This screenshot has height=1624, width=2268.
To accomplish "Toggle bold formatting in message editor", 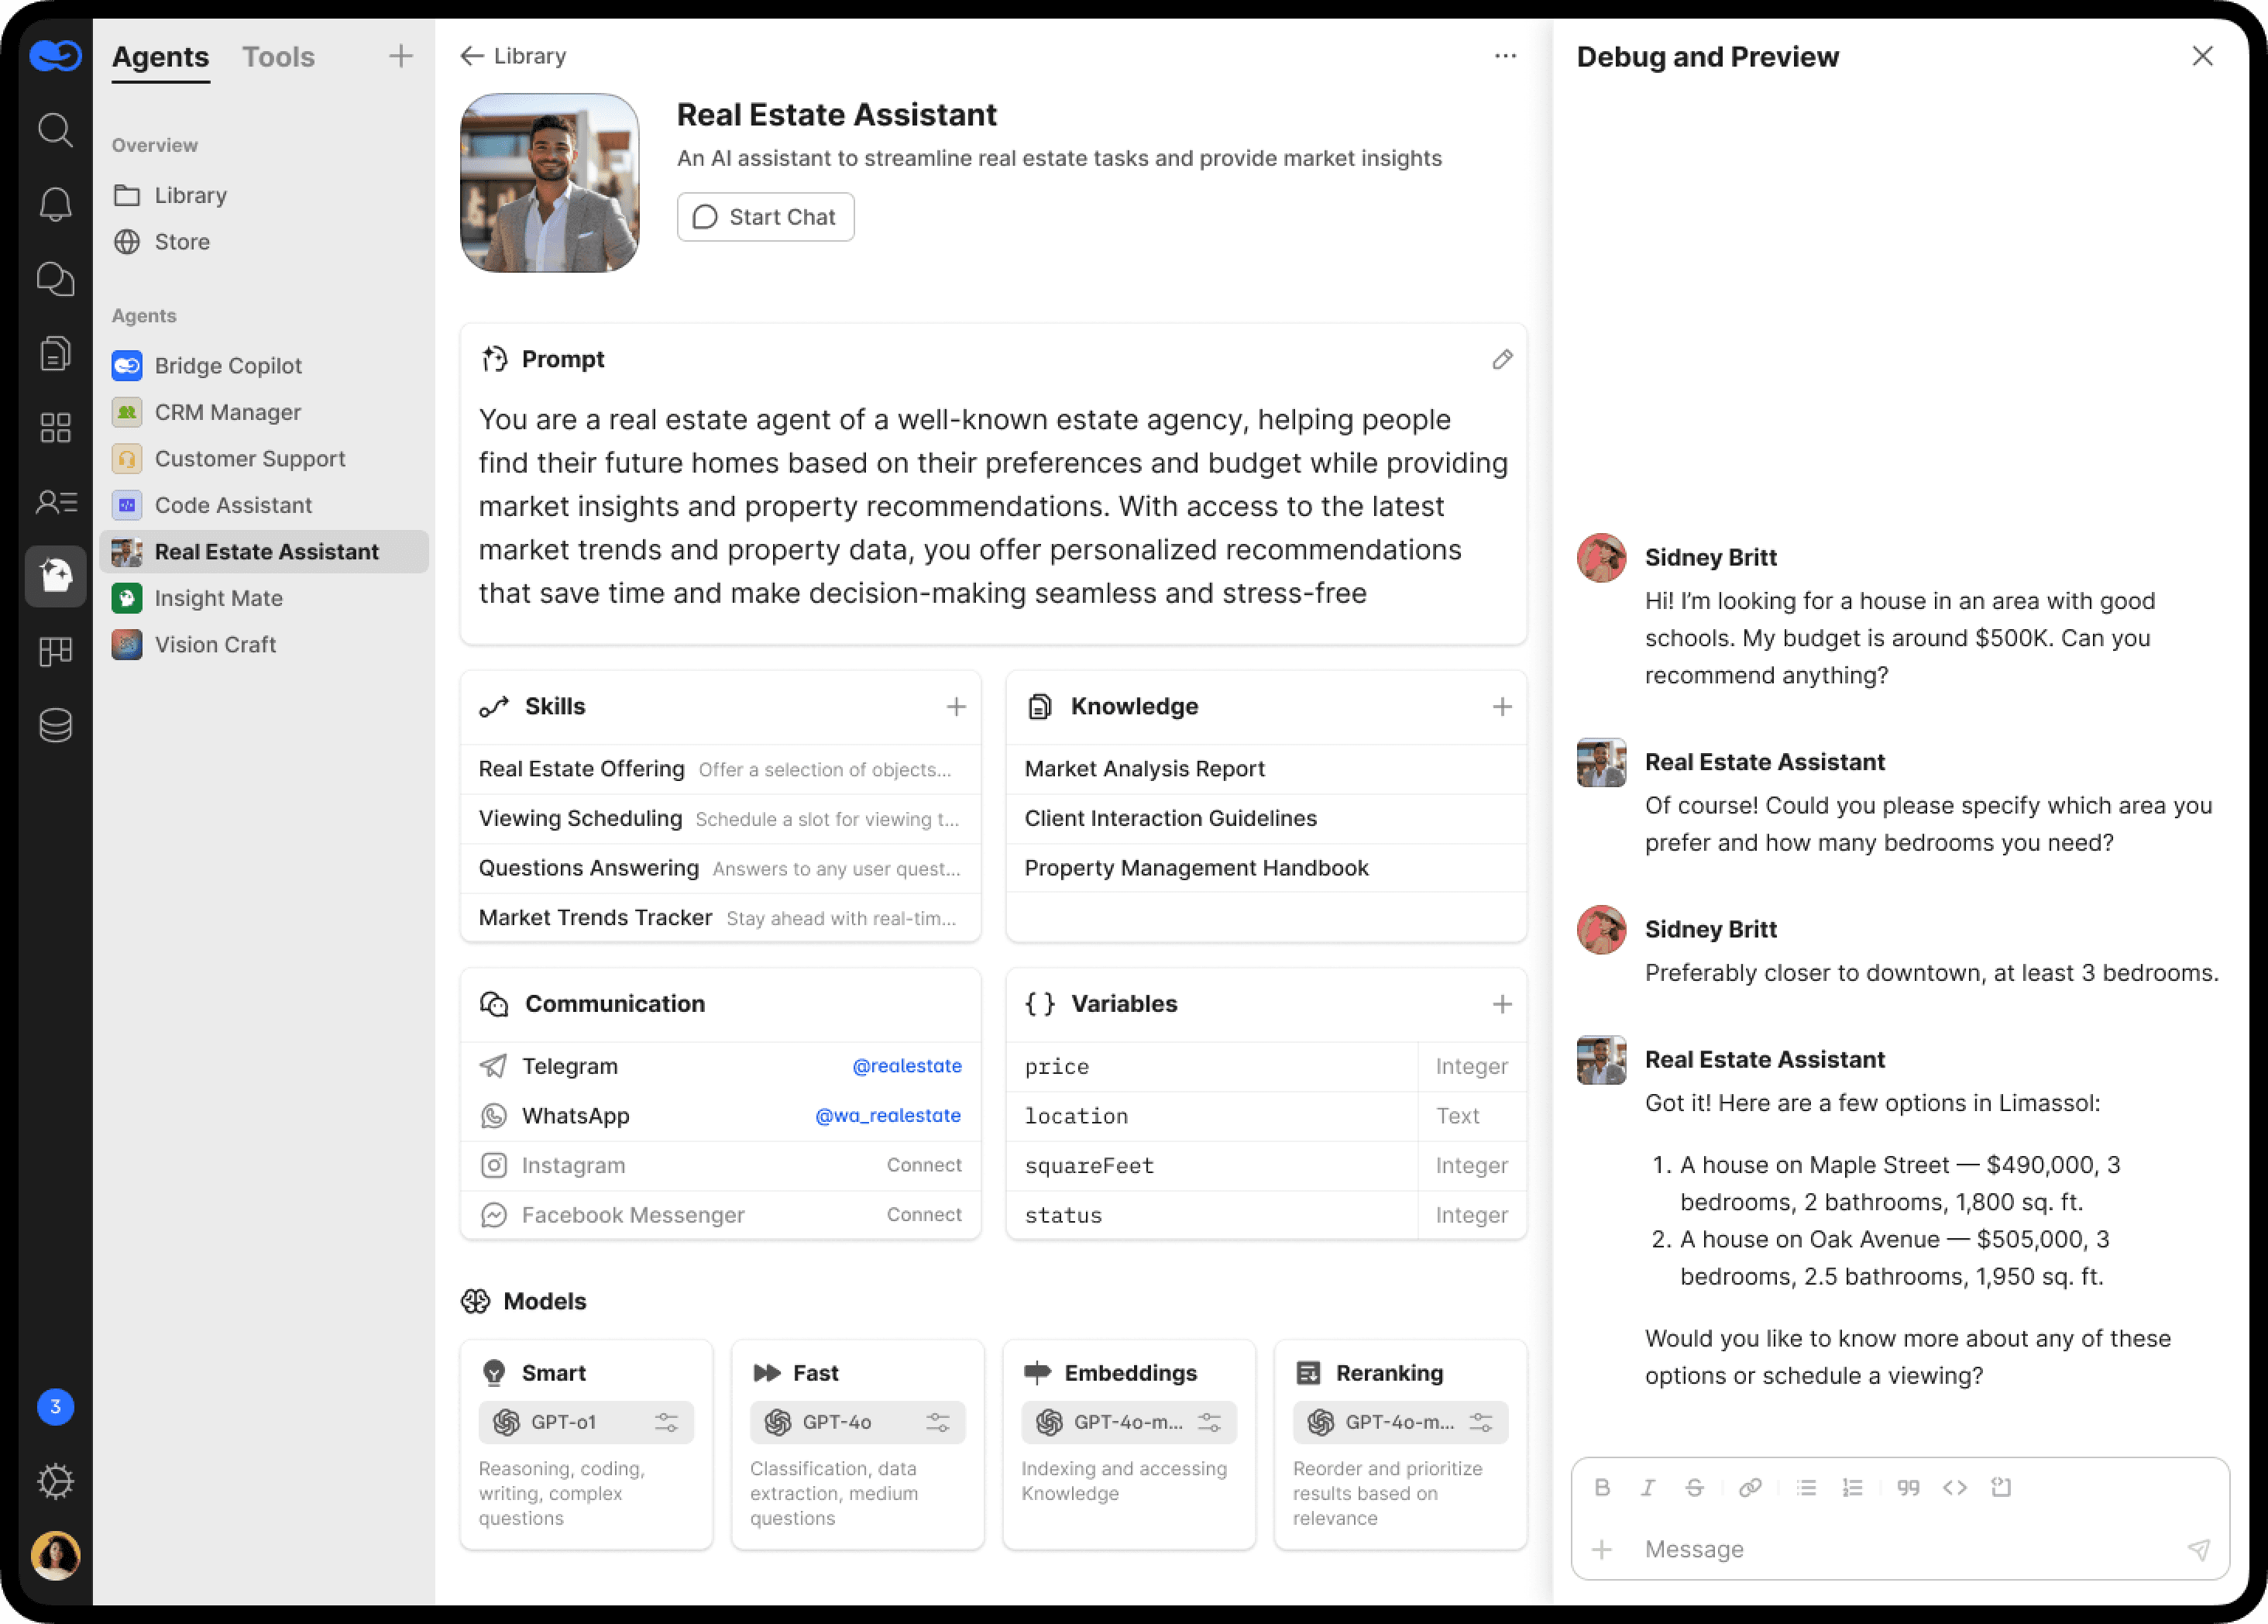I will click(x=1601, y=1487).
